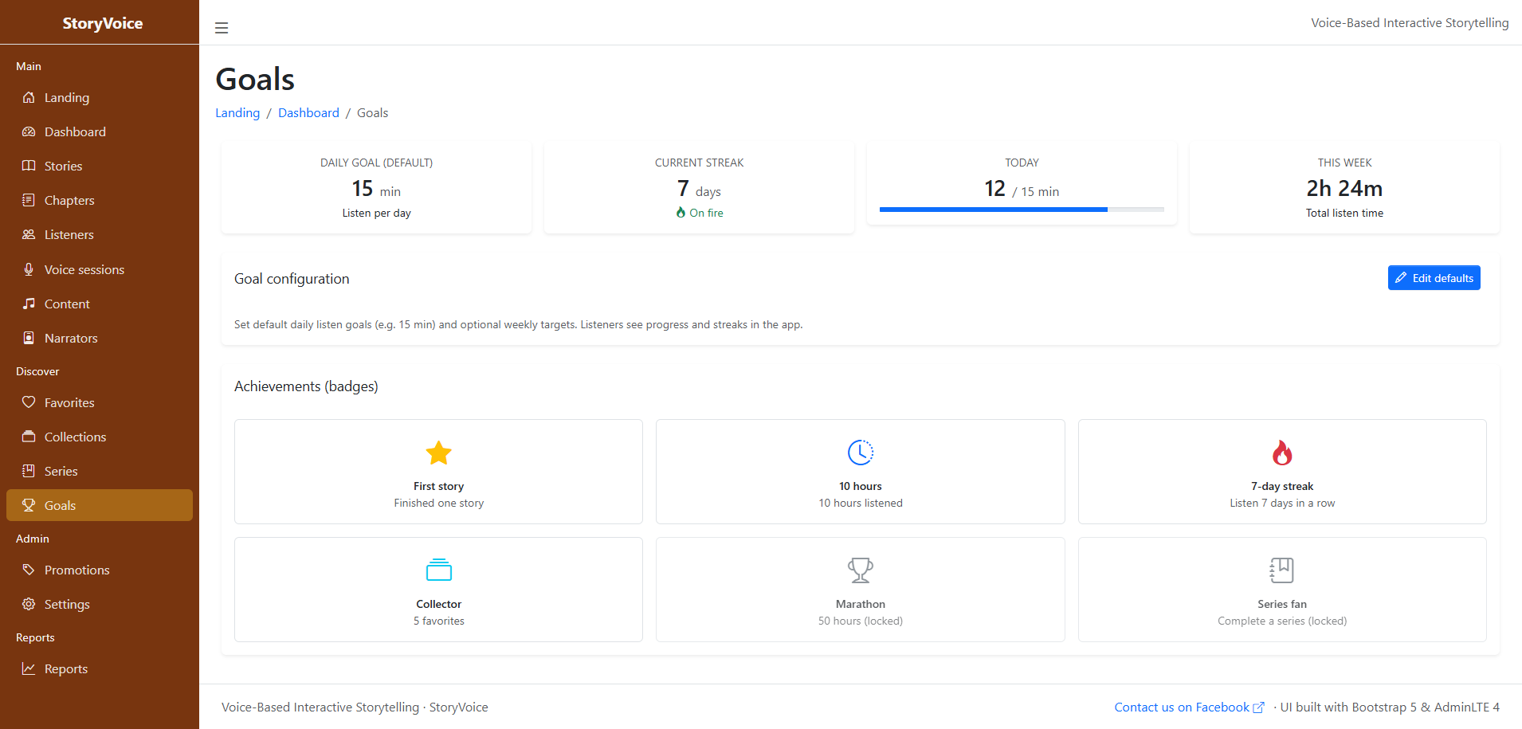Select the Collections icon
This screenshot has height=729, width=1522.
tap(29, 437)
